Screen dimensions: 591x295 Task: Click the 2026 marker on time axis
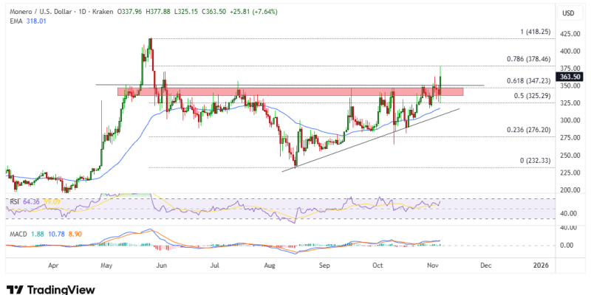coord(539,263)
